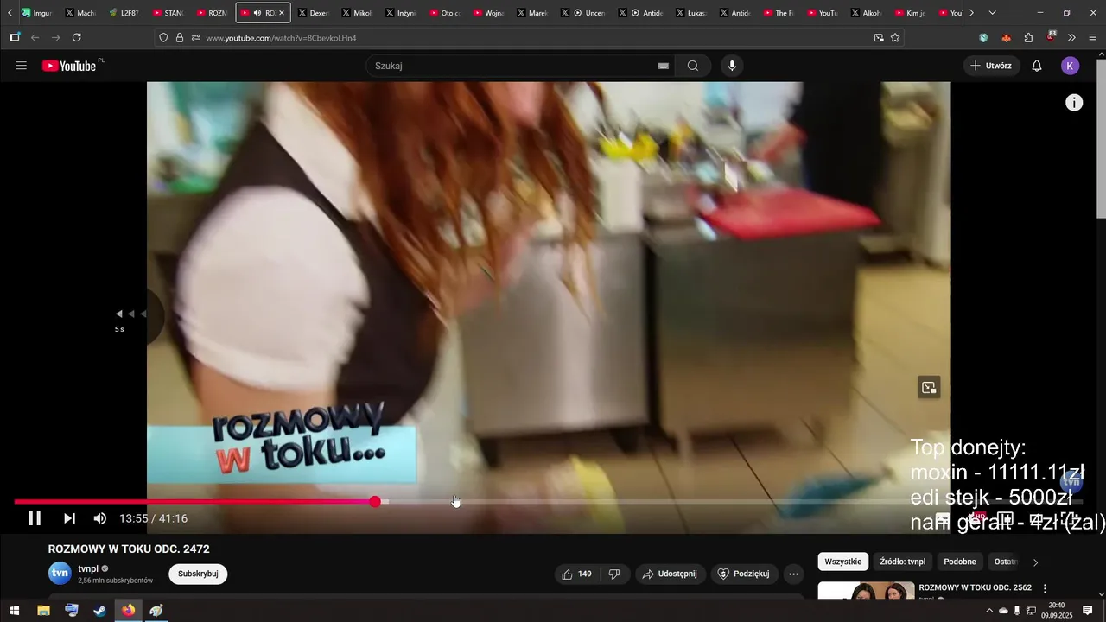This screenshot has height=622, width=1106.
Task: Switch to the Dexerto tab
Action: pos(313,13)
